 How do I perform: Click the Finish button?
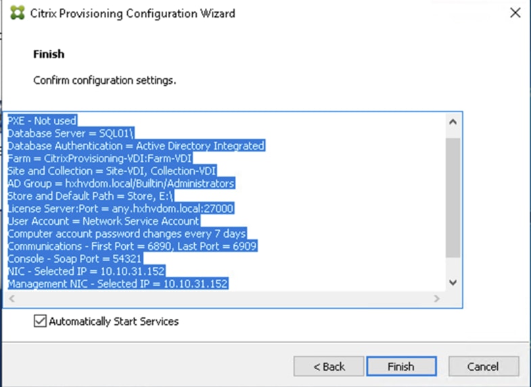point(401,366)
